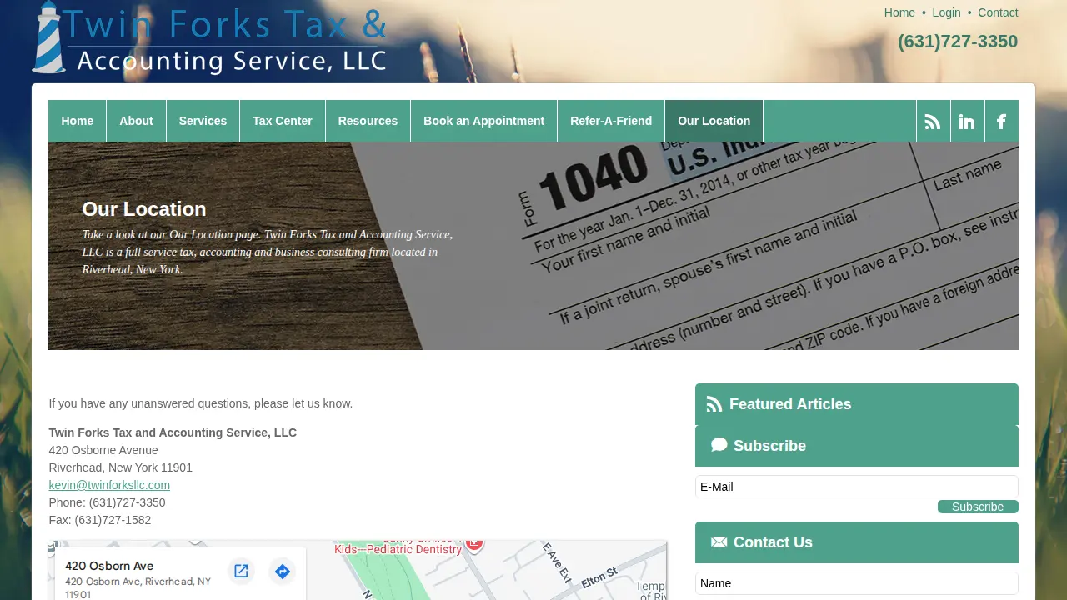Email kevin@twinforksllc.com
Screen dimensions: 1067x600
(109, 485)
